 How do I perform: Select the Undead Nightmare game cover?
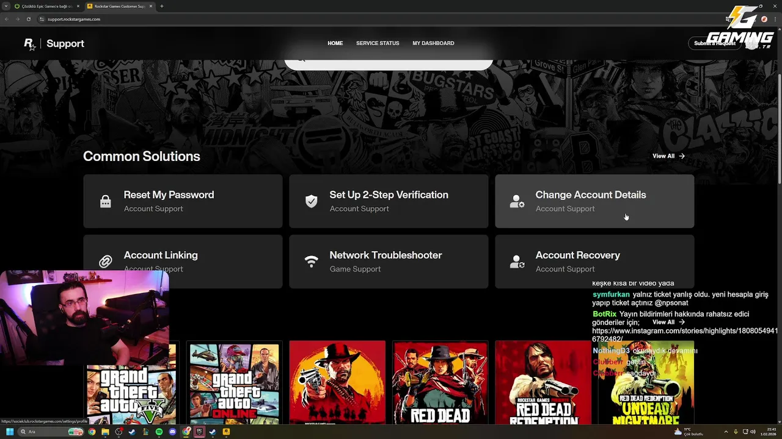click(646, 383)
